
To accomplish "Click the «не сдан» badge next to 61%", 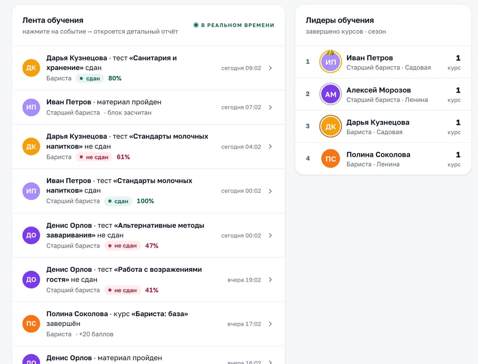I will [x=94, y=157].
